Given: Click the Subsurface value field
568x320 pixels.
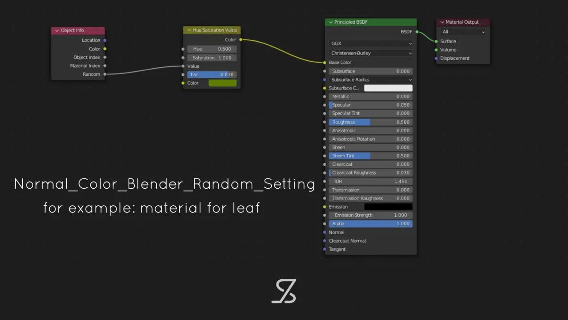Looking at the screenshot, I should coord(371,71).
